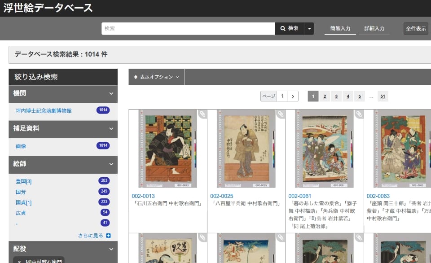The image size is (431, 263).
Task: Go to the next page with the arrow button
Action: click(x=293, y=96)
